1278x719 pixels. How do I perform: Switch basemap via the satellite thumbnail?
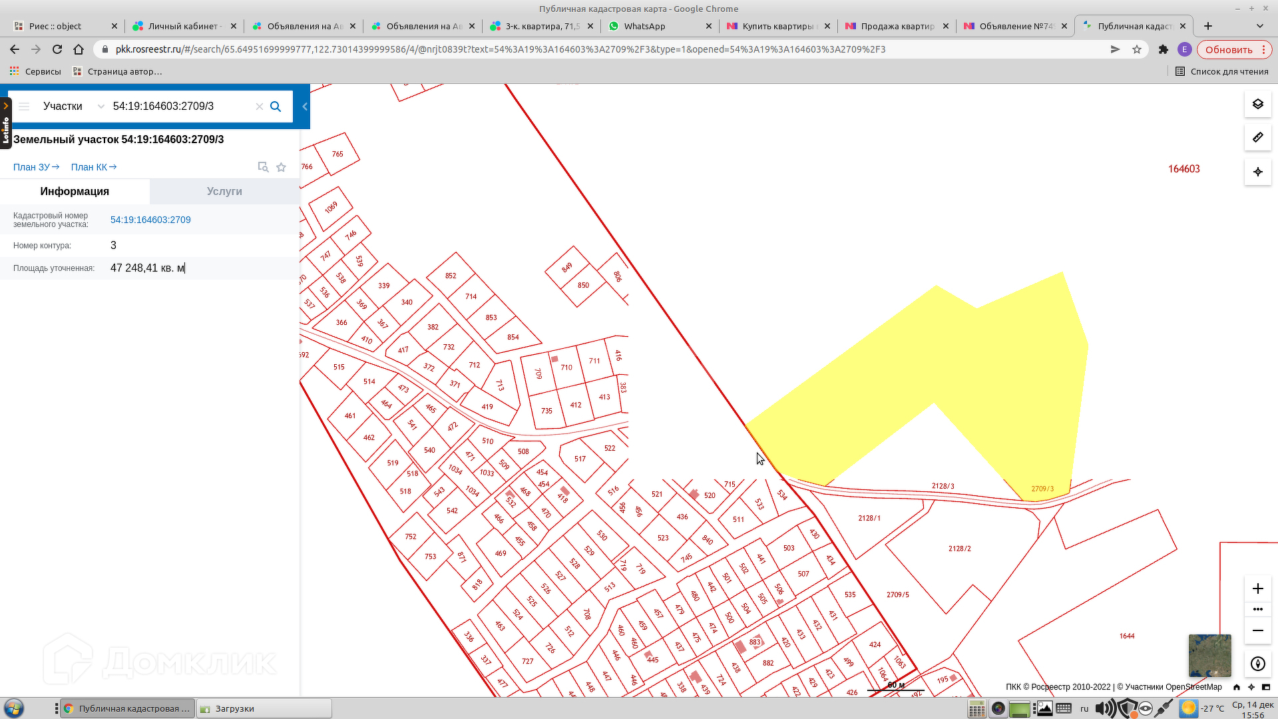[x=1209, y=655]
